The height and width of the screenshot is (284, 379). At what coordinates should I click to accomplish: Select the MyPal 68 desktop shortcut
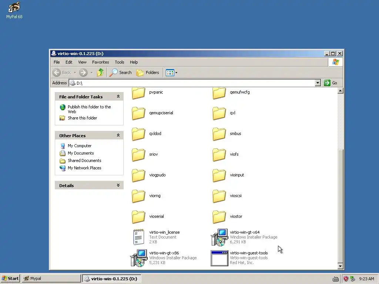[x=14, y=10]
